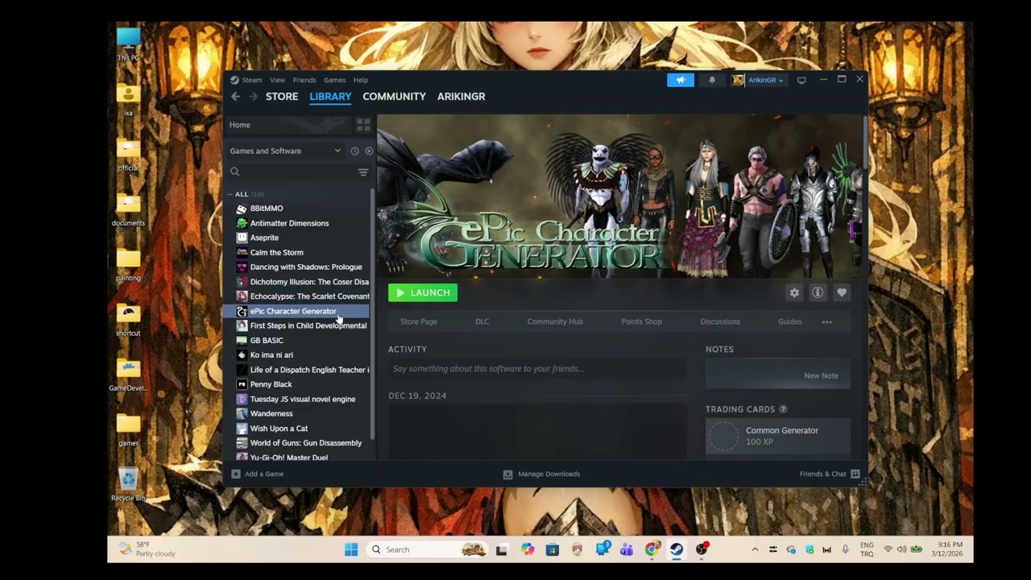
Task: Go back with the left arrow
Action: coord(235,96)
